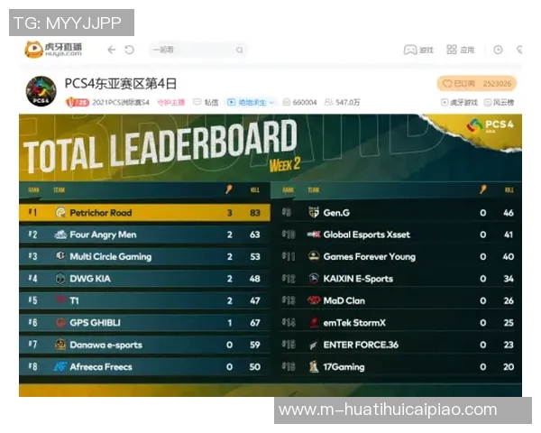Click the PCS4 logo in video
Screen dimensions: 541x433
(490, 125)
